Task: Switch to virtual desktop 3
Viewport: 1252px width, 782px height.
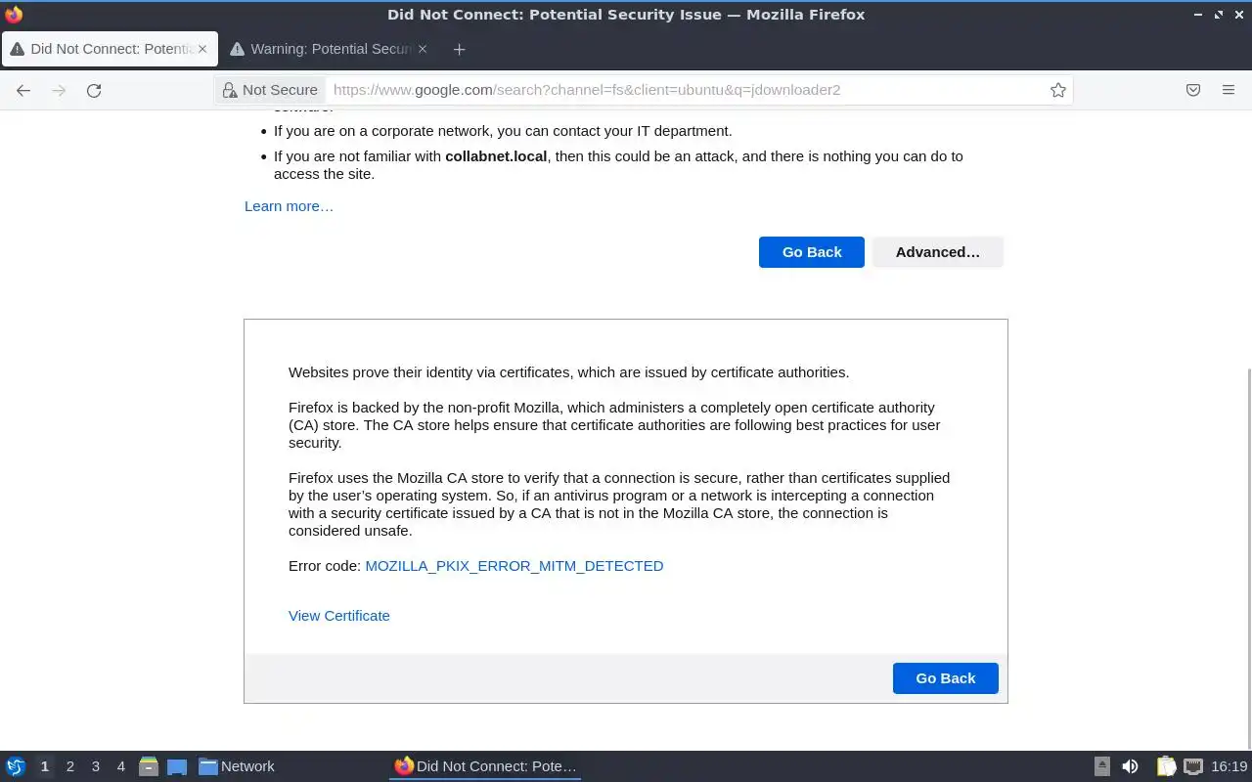Action: [95, 766]
